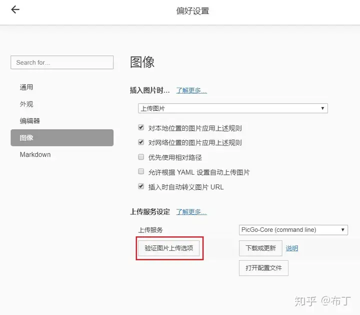Click the back arrow icon

point(15,10)
